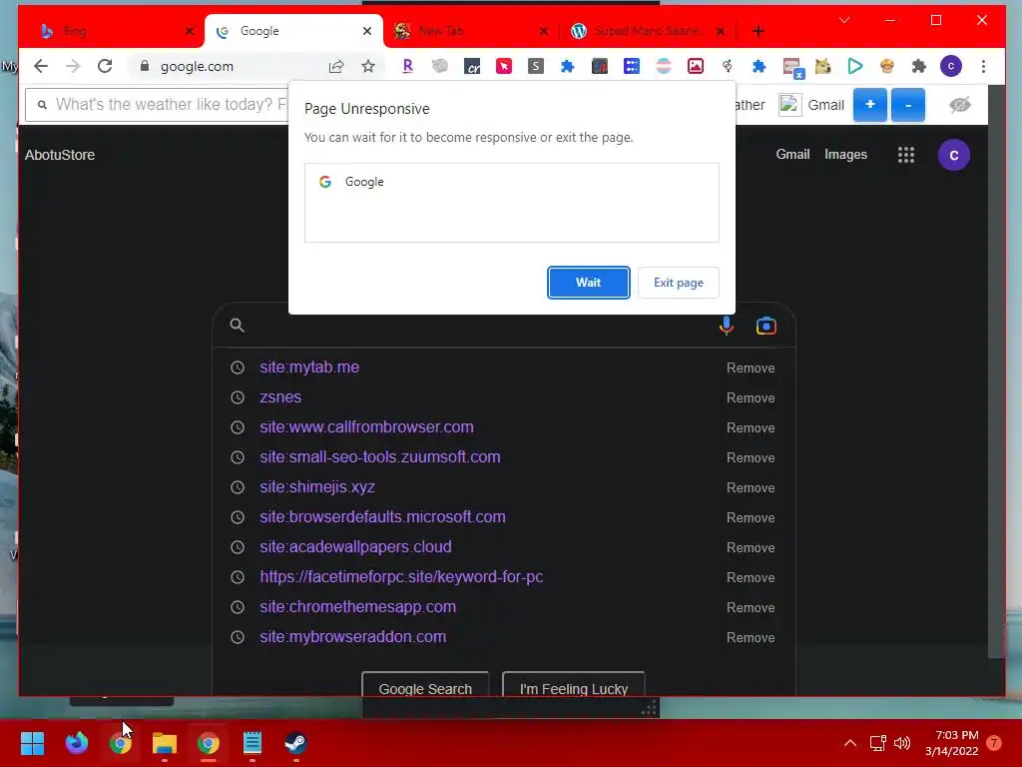The image size is (1022, 767).
Task: Click the Google account C avatar
Action: (x=953, y=155)
